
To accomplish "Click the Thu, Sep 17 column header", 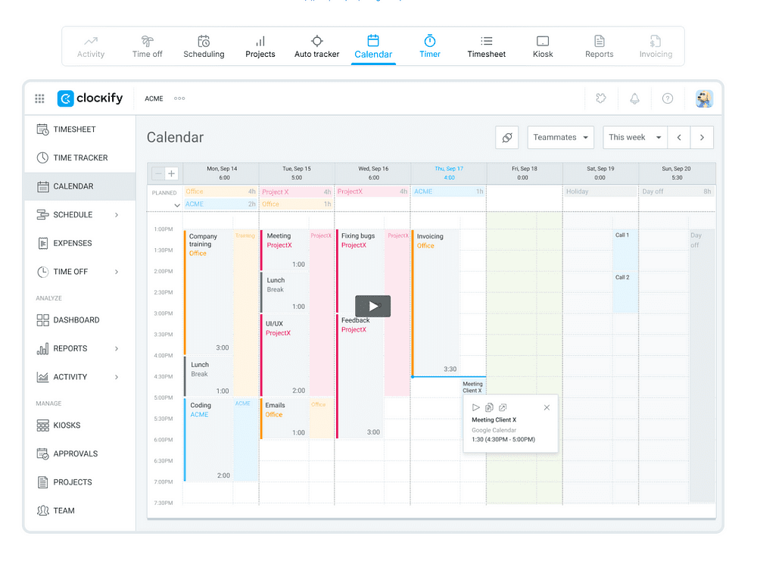I will pyautogui.click(x=448, y=173).
